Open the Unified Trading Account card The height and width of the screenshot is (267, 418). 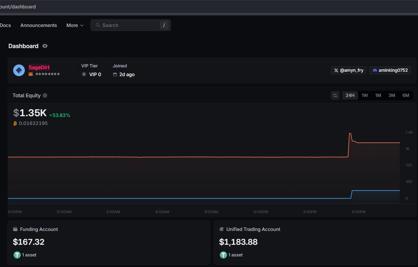[x=315, y=242]
